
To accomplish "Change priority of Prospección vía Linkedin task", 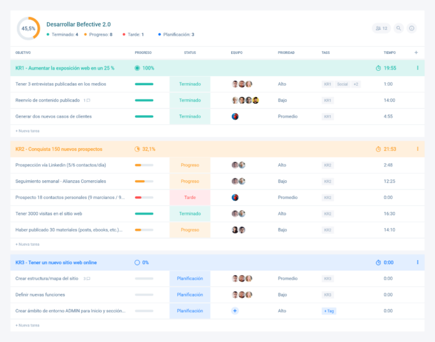I will [282, 165].
